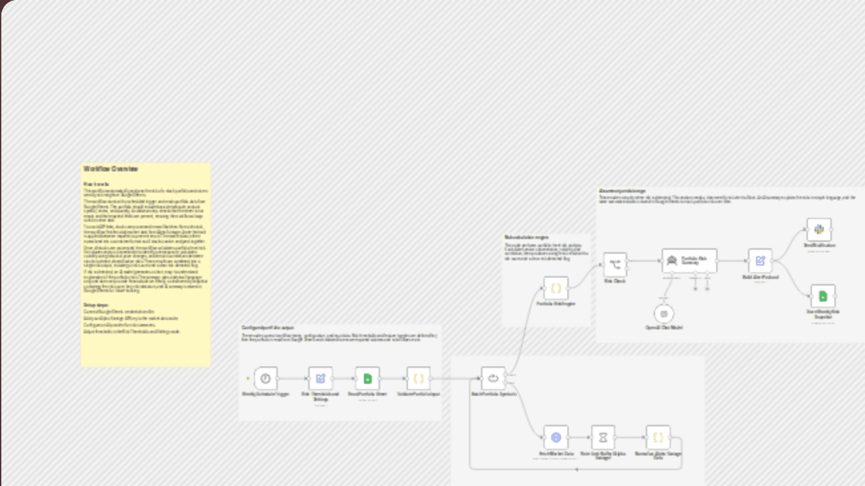Select the Risk calculation engine sticky title
Screen dimensions: 865x486
pyautogui.click(x=527, y=237)
